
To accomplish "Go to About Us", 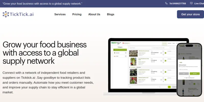I will pos(94,14).
